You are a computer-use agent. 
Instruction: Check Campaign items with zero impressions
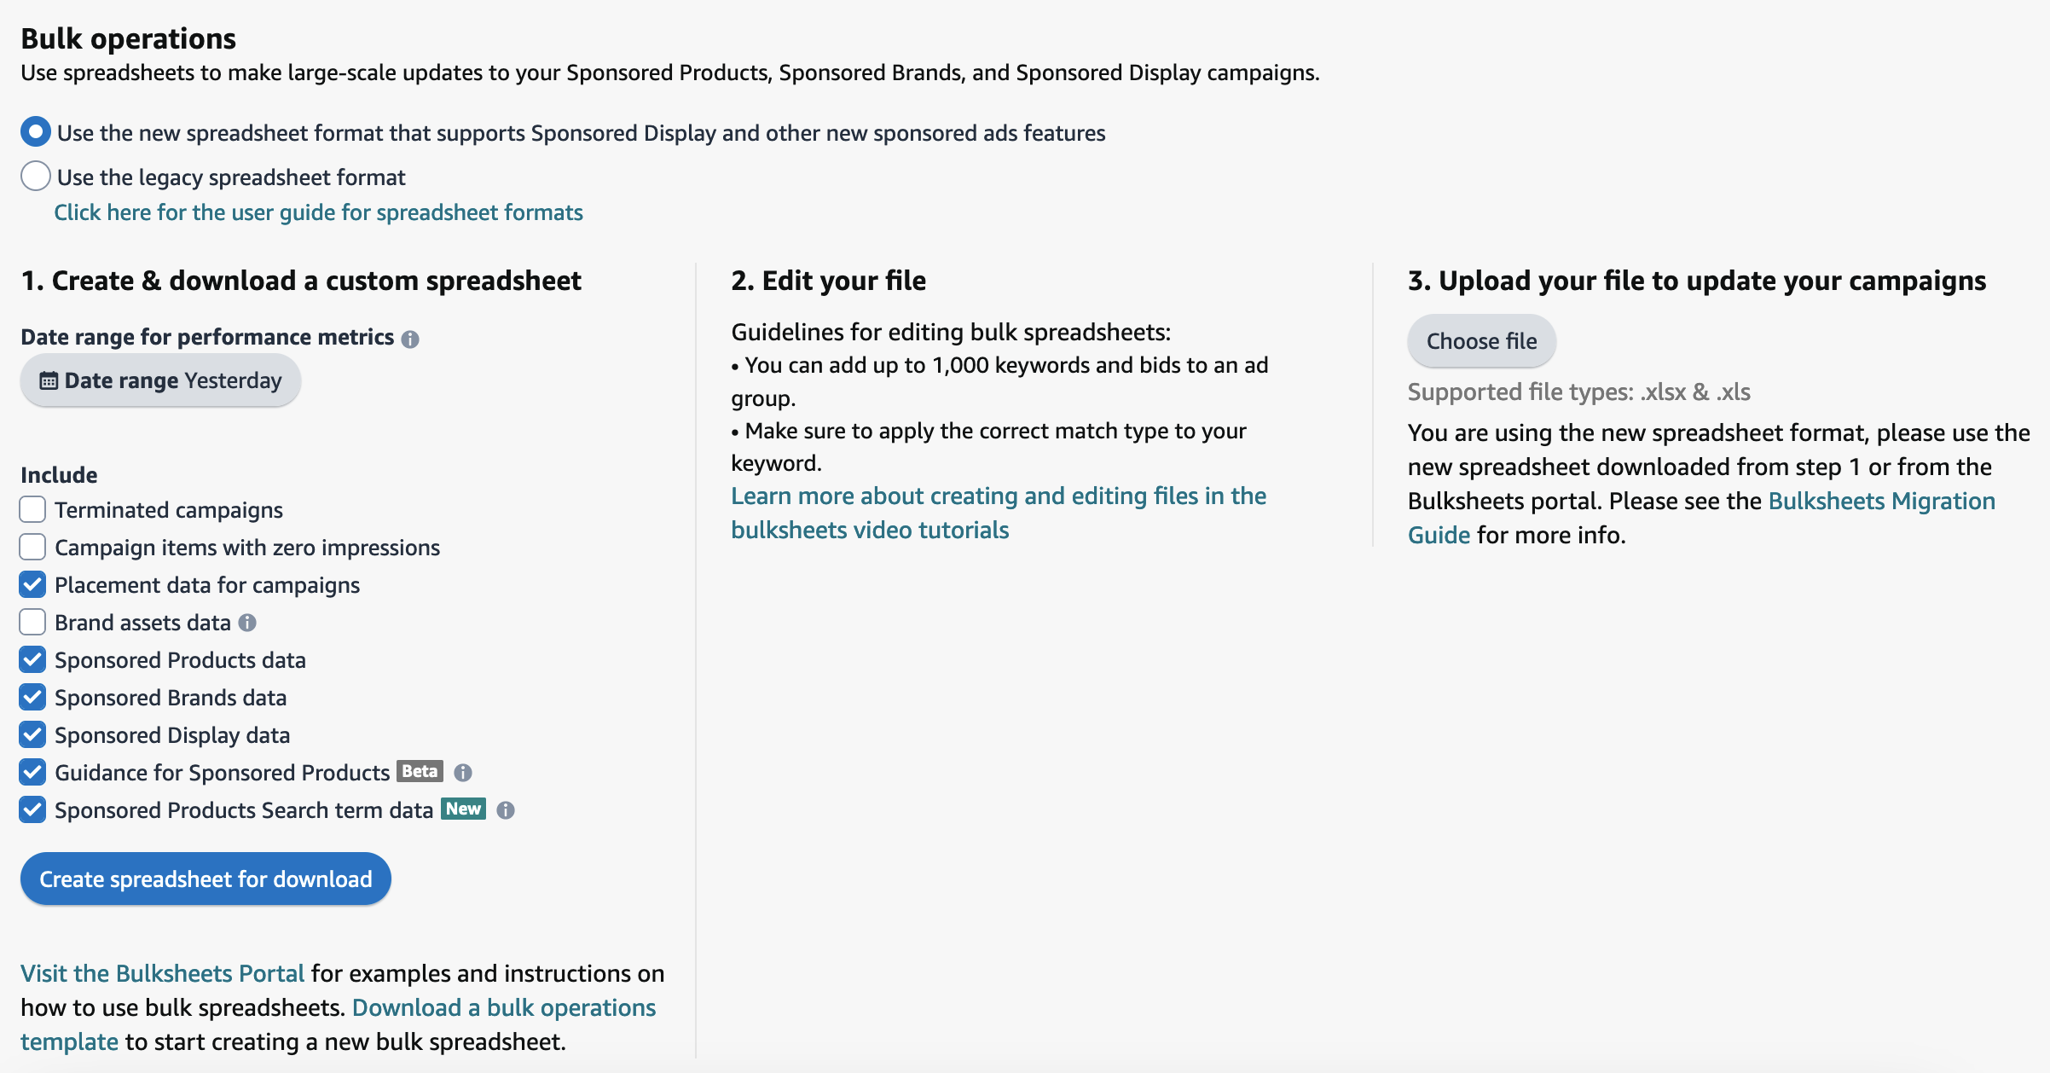32,548
